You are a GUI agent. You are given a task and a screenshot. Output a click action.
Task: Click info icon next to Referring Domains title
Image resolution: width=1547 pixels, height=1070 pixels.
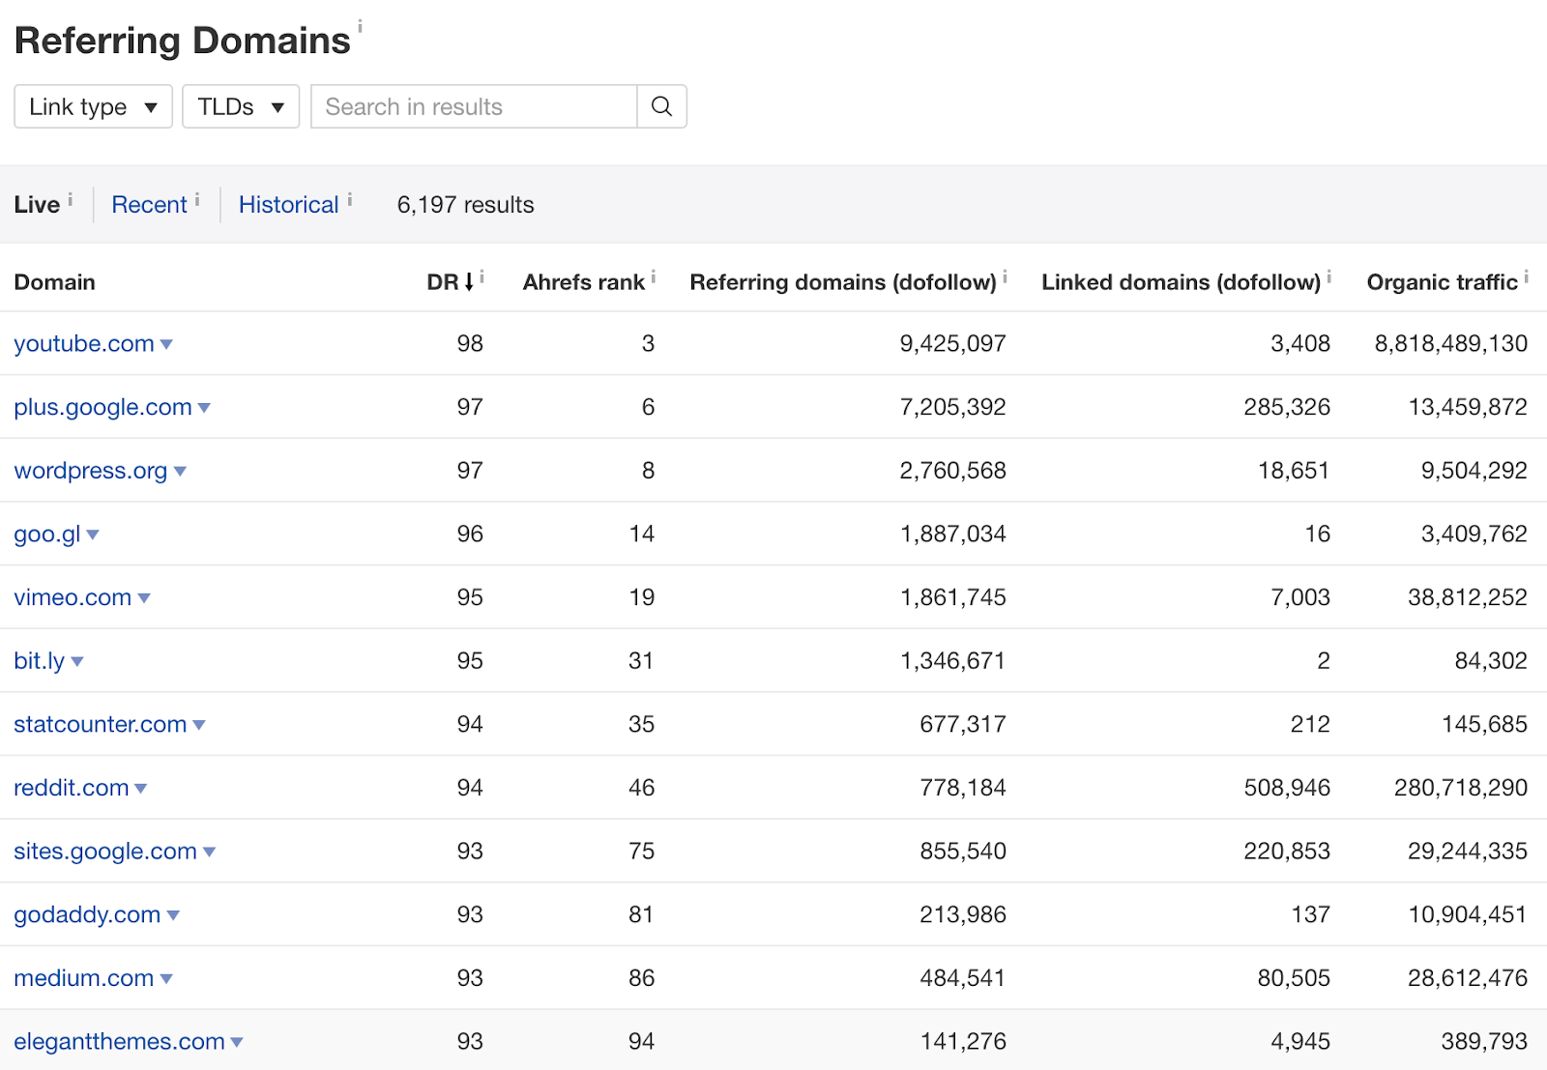[x=360, y=26]
